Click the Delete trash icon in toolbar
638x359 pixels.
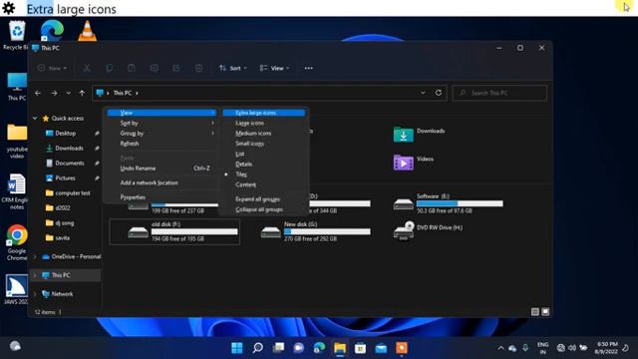point(198,68)
